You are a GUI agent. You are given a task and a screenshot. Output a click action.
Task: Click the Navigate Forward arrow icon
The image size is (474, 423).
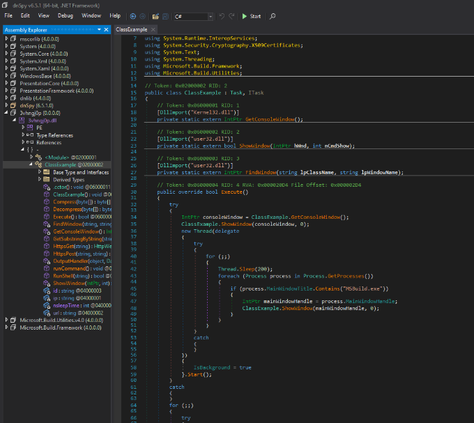143,15
